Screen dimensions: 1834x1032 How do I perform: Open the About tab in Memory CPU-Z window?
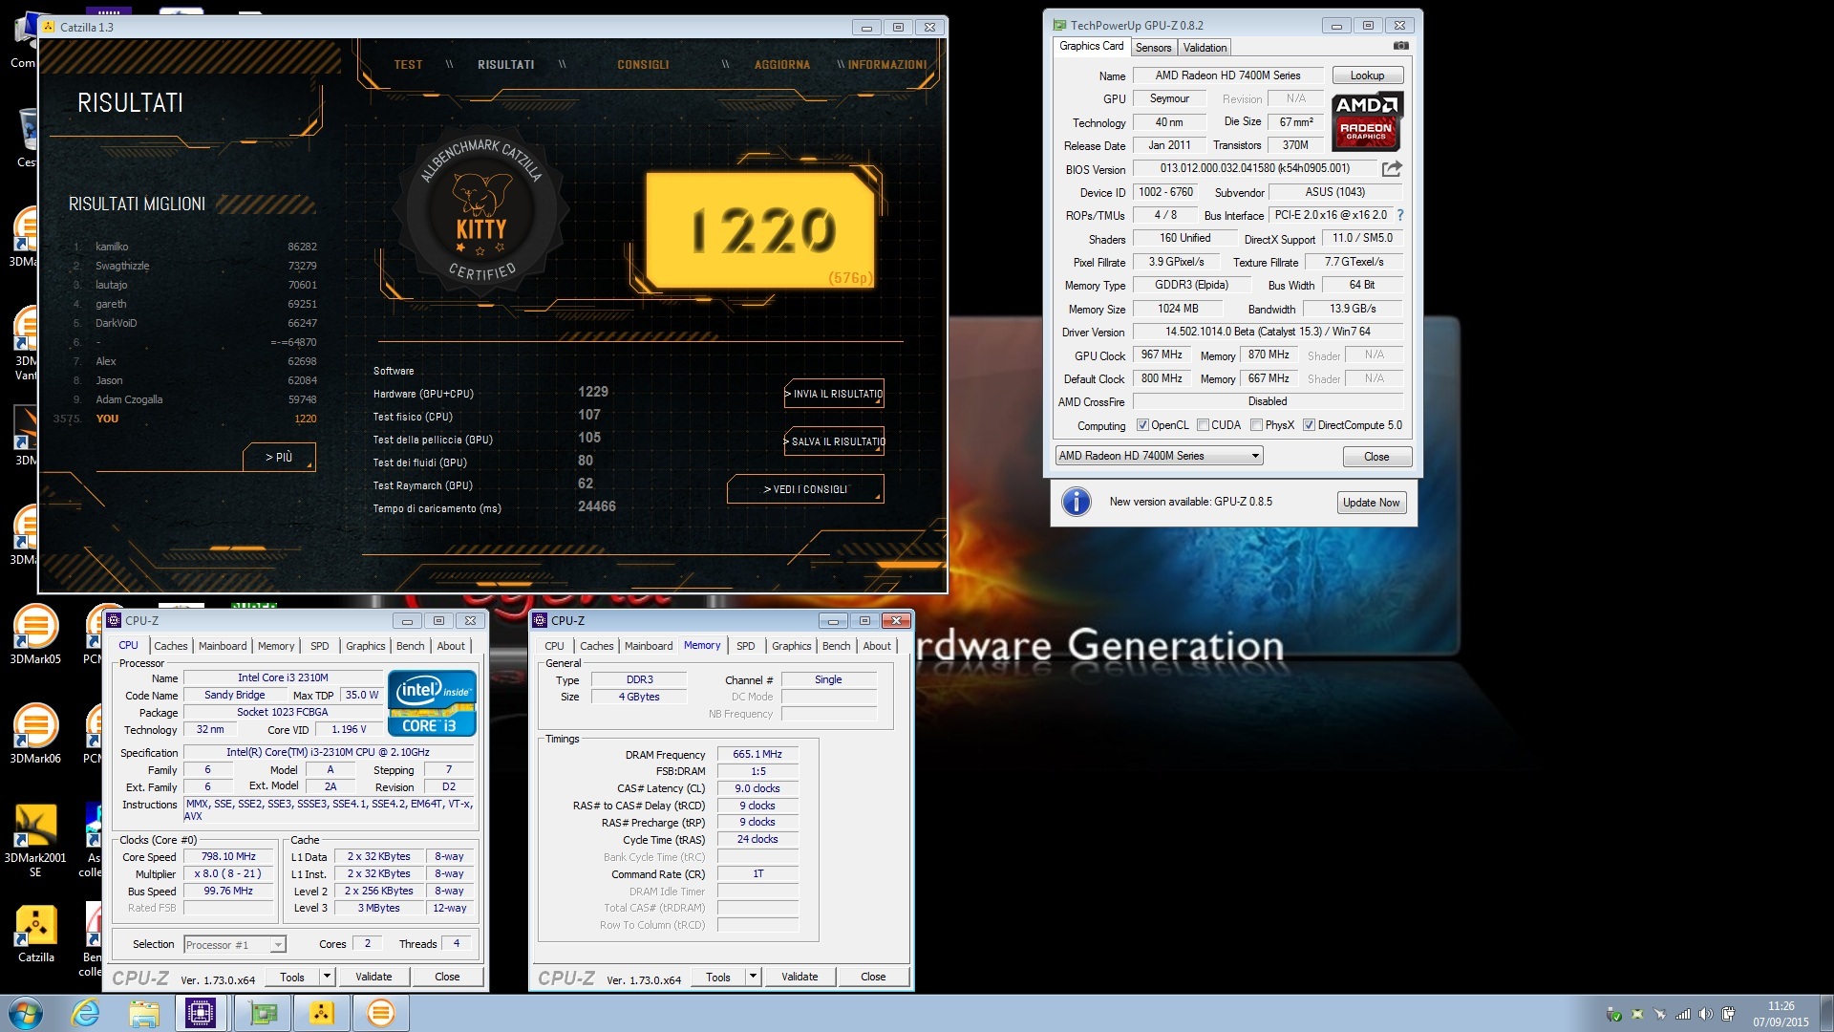877,646
